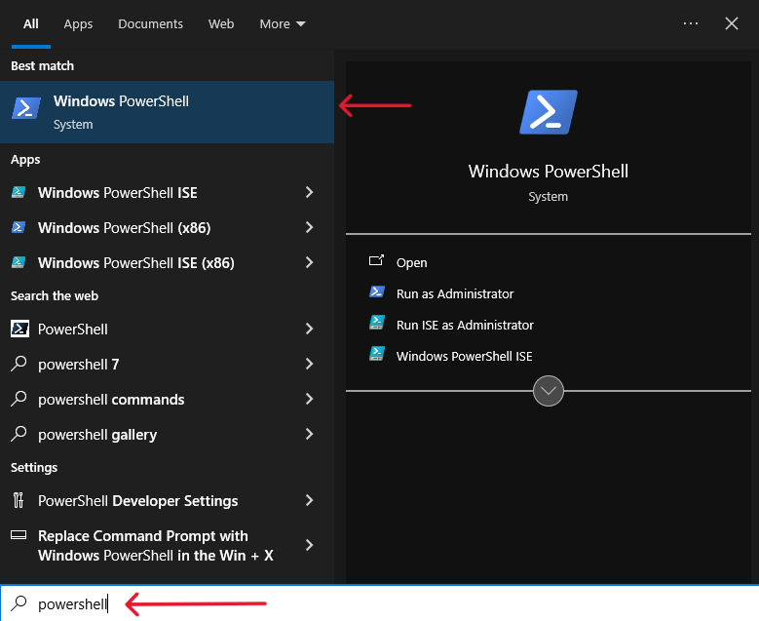Expand Replace Command Prompt setting arrow
The image size is (759, 621).
tap(309, 545)
